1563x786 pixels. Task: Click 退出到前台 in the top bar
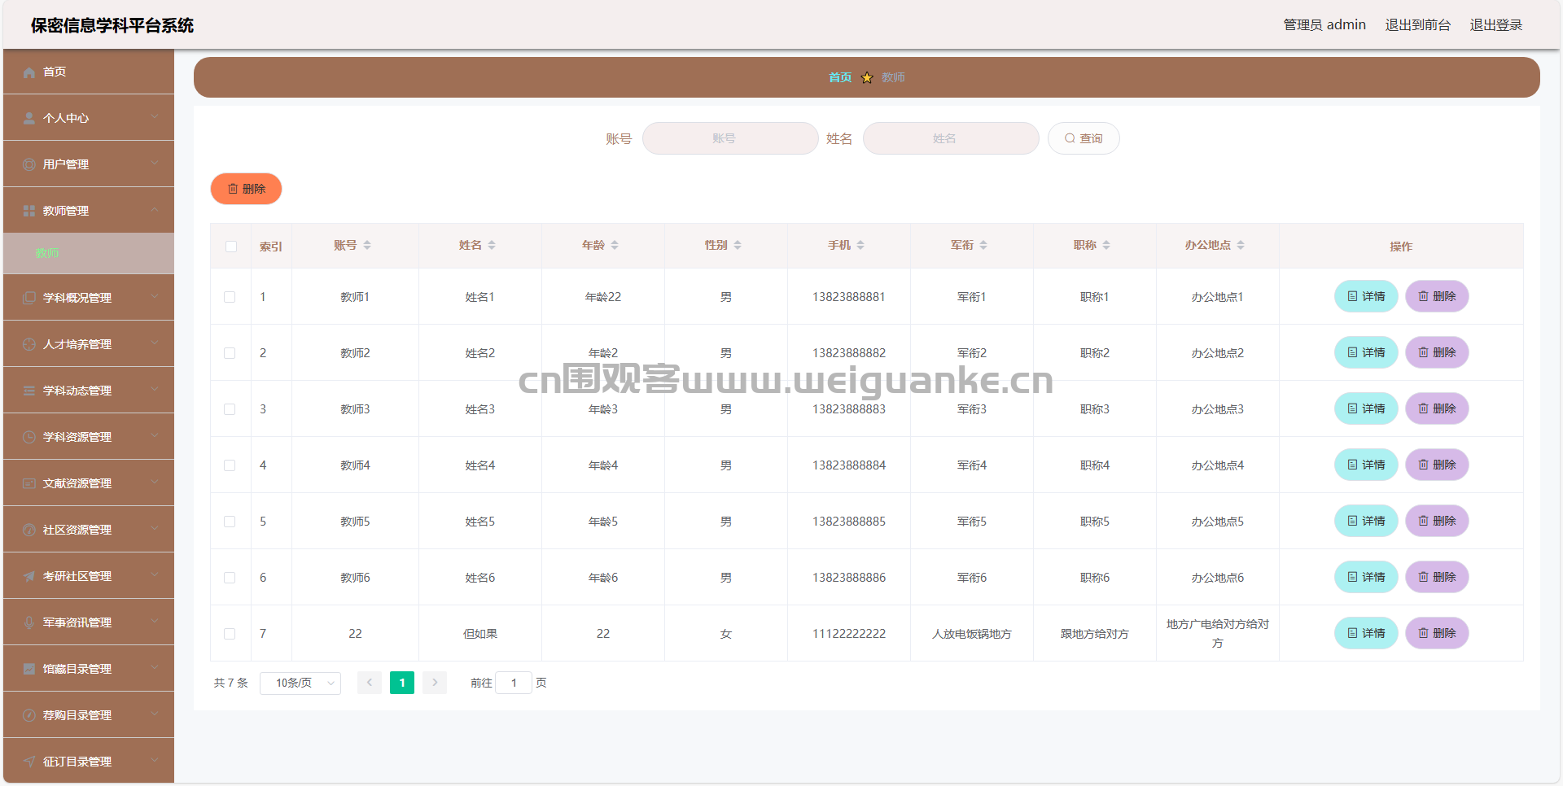1418,25
